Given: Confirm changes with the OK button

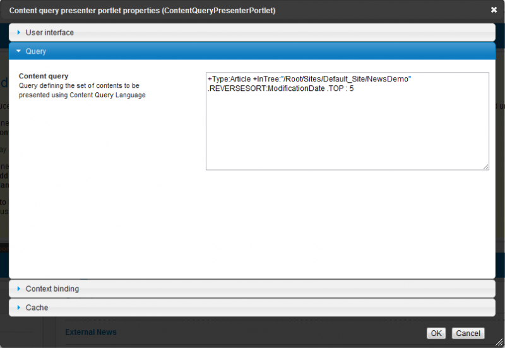Looking at the screenshot, I should coord(436,333).
